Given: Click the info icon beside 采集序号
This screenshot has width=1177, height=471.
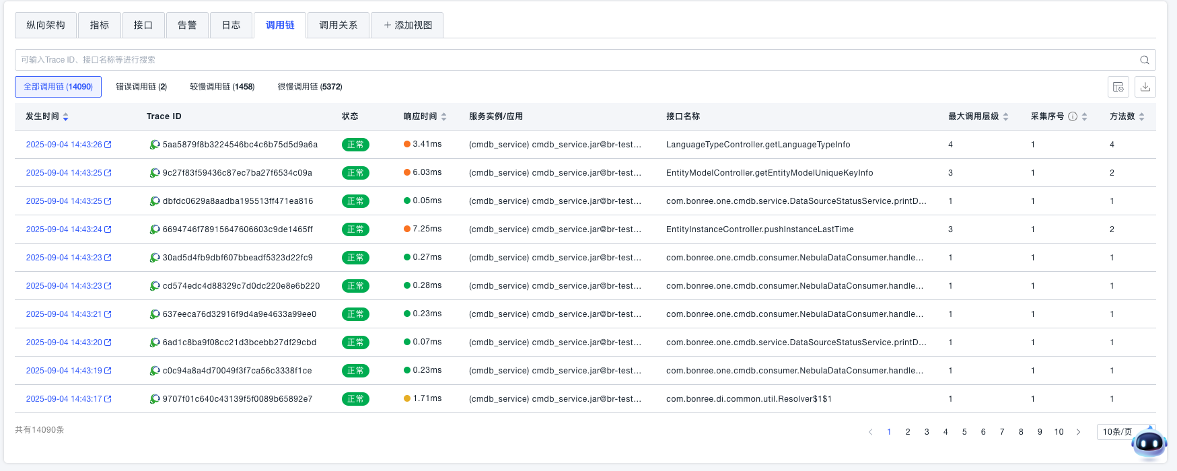Looking at the screenshot, I should tap(1073, 116).
